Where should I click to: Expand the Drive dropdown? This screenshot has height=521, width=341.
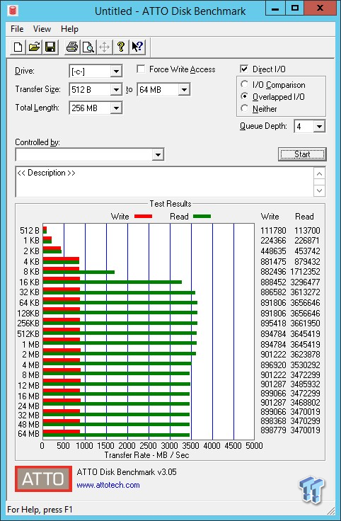pyautogui.click(x=116, y=71)
